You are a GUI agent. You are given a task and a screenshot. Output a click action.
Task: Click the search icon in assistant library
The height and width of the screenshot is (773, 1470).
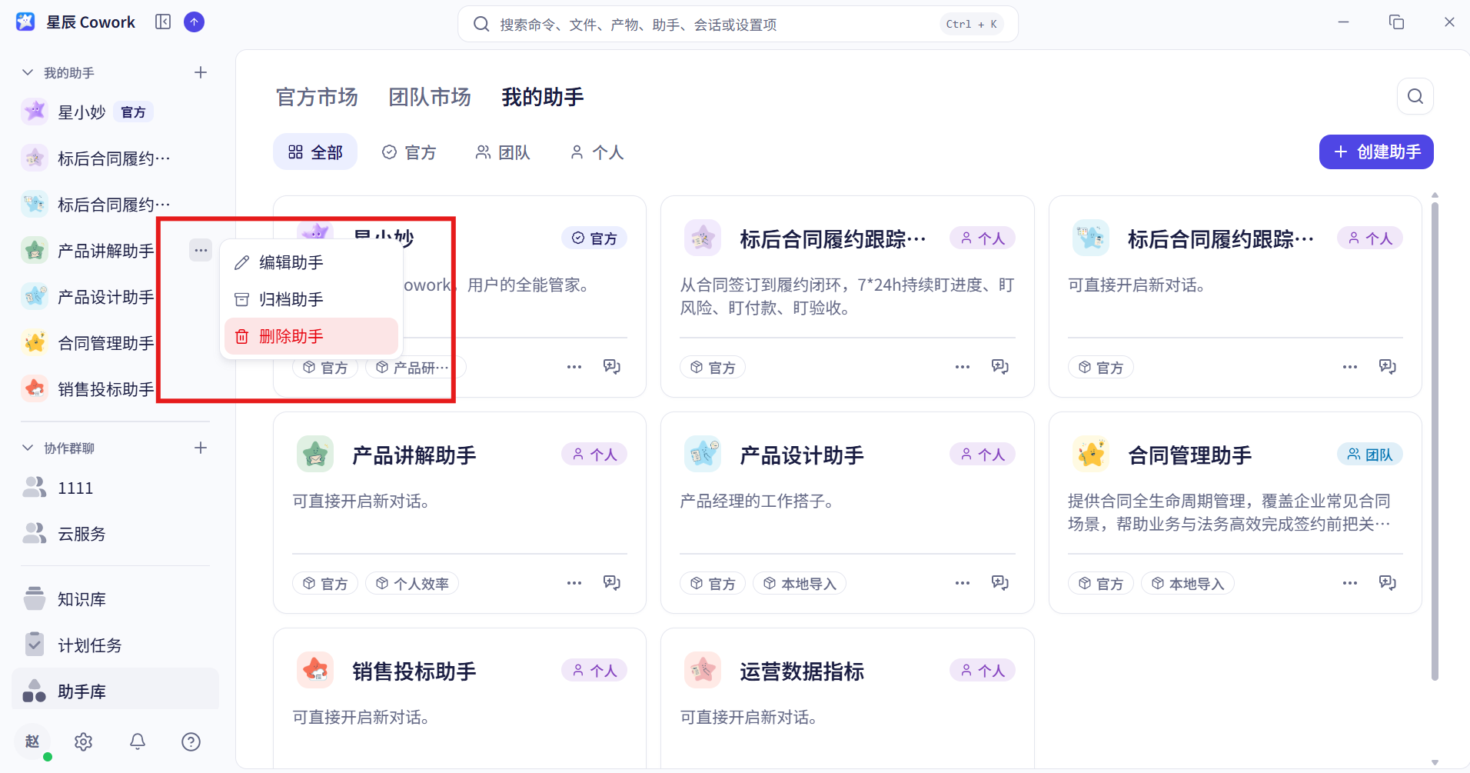point(1415,96)
